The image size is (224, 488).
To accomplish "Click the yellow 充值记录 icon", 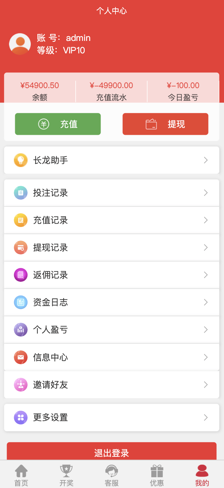I will coord(21,220).
